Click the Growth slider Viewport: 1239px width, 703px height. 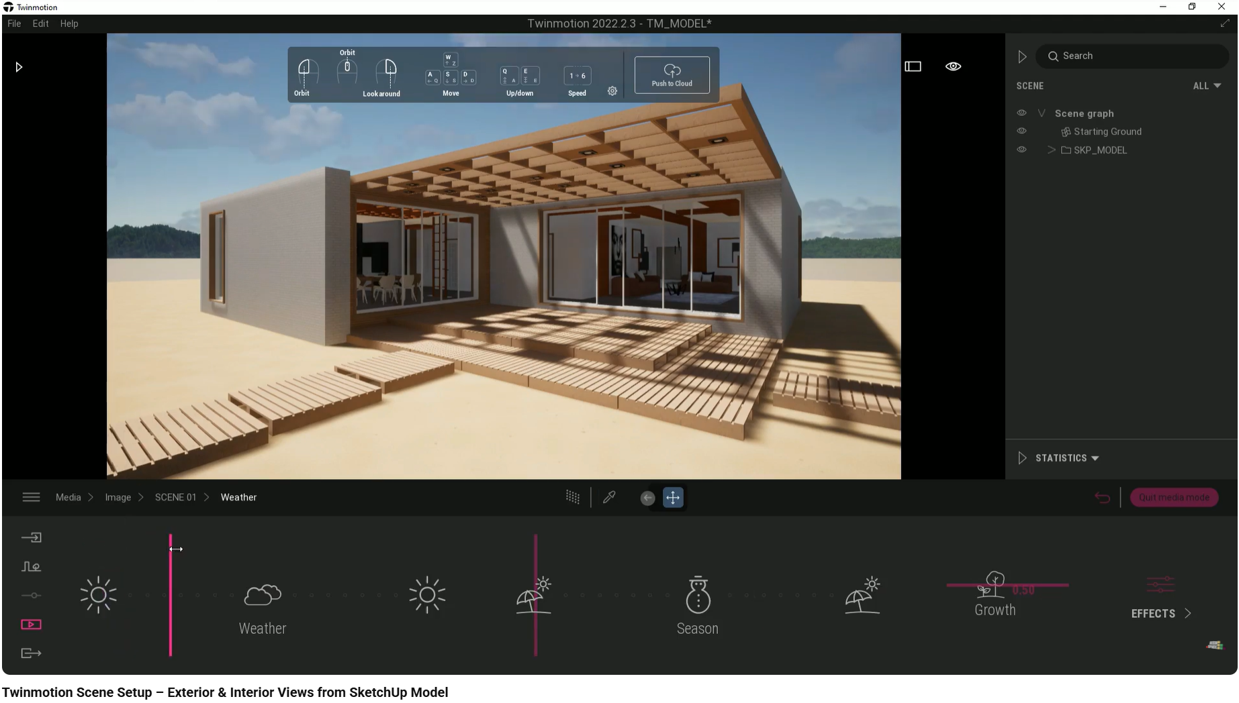point(1007,585)
